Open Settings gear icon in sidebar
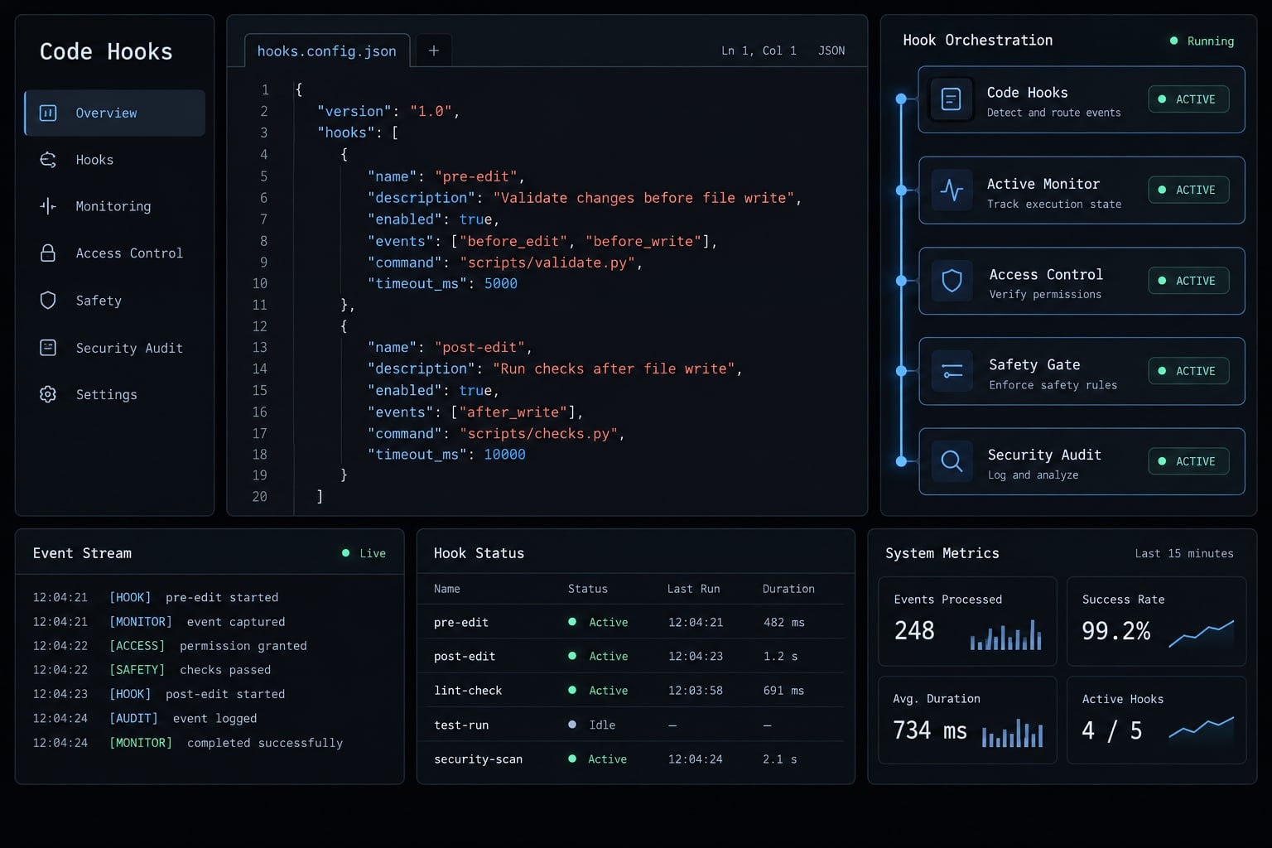Screen dimensions: 1272x848 tap(48, 394)
